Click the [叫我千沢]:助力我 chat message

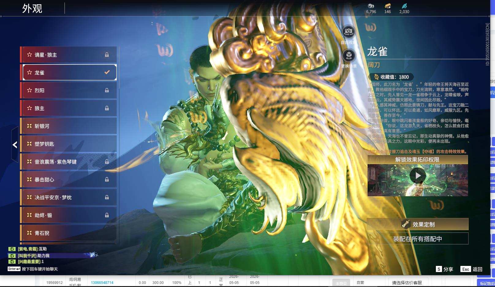(x=34, y=256)
